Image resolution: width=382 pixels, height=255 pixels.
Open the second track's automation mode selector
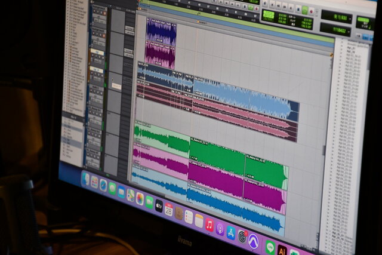101,44
